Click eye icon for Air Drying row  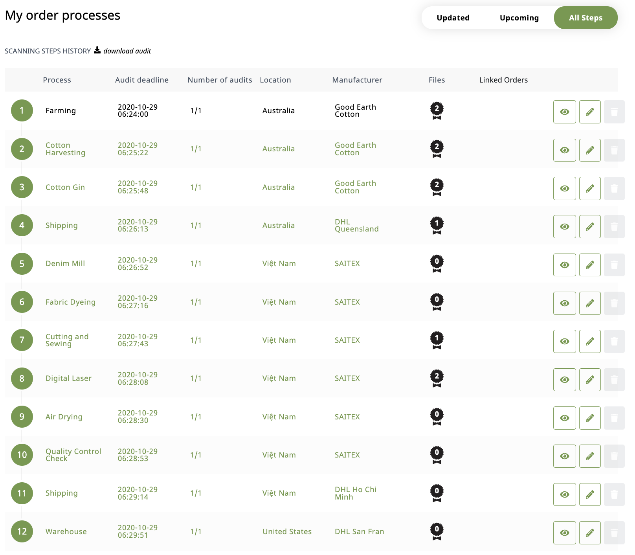coord(564,418)
